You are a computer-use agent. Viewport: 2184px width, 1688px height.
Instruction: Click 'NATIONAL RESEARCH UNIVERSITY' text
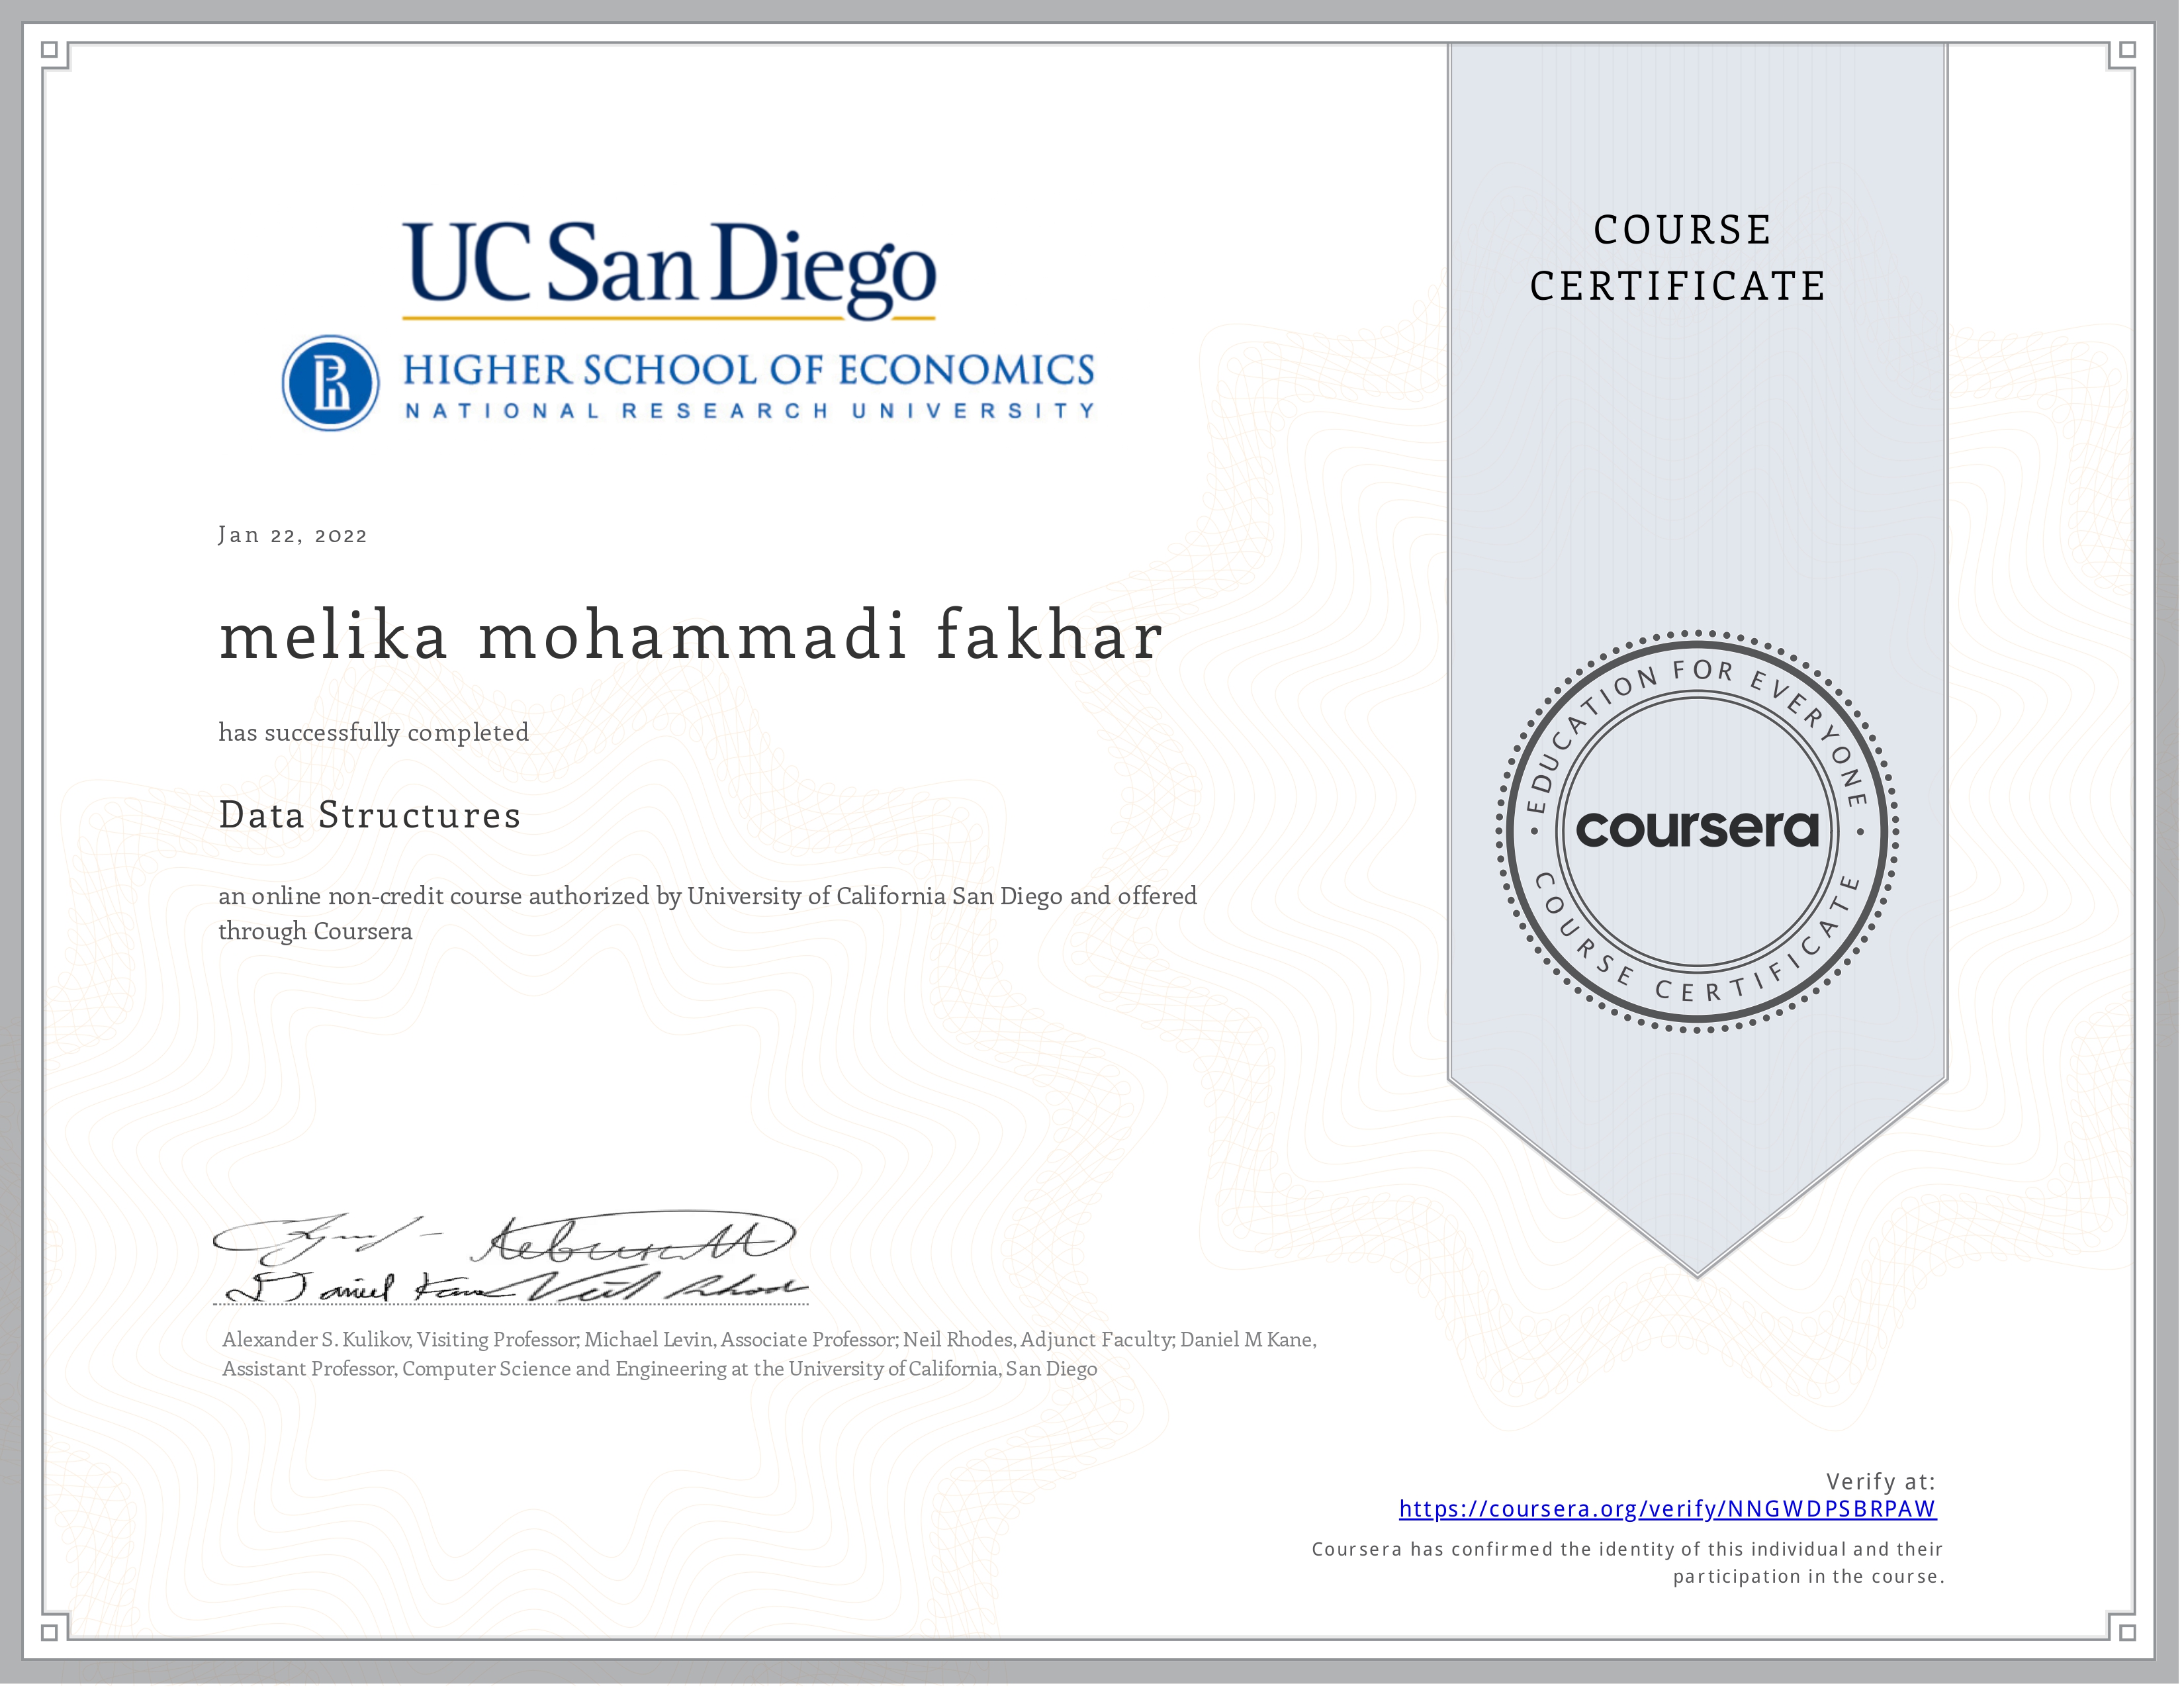click(750, 411)
